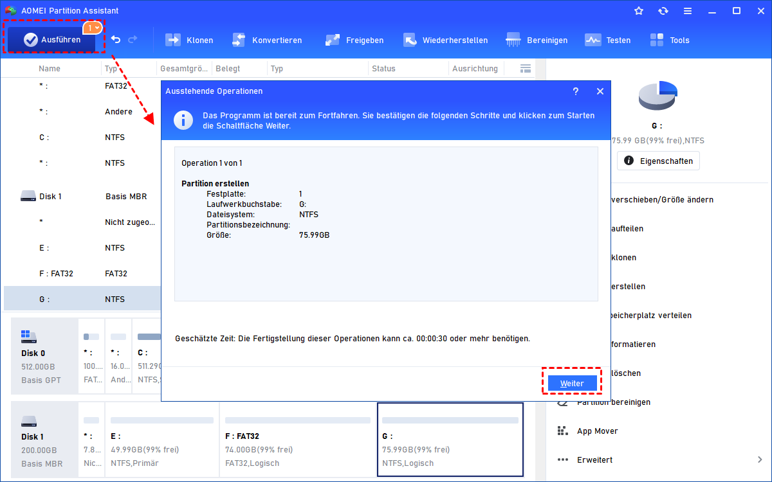Select the G: NTFS partition row
Image resolution: width=772 pixels, height=482 pixels.
point(82,299)
